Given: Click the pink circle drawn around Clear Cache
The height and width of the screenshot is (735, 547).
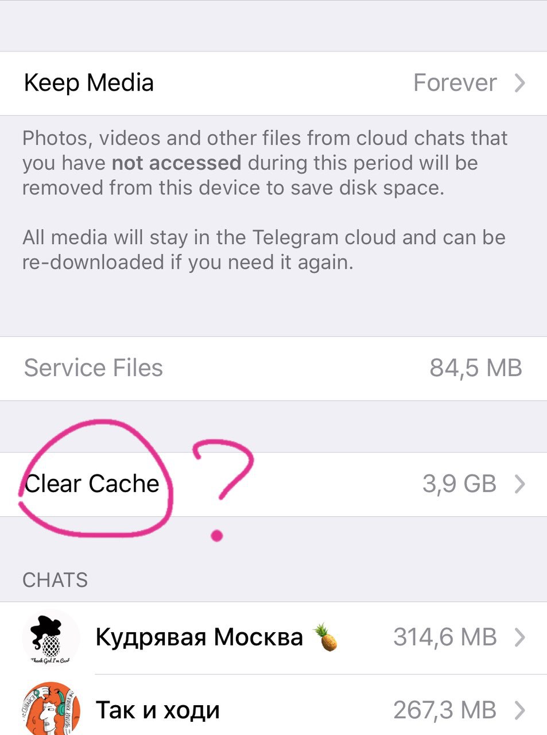Looking at the screenshot, I should tap(95, 479).
